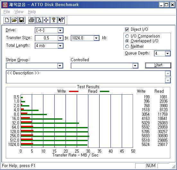Click the four-arrow move toolbar icon
Viewport: 177px width, 170px height.
46,20
